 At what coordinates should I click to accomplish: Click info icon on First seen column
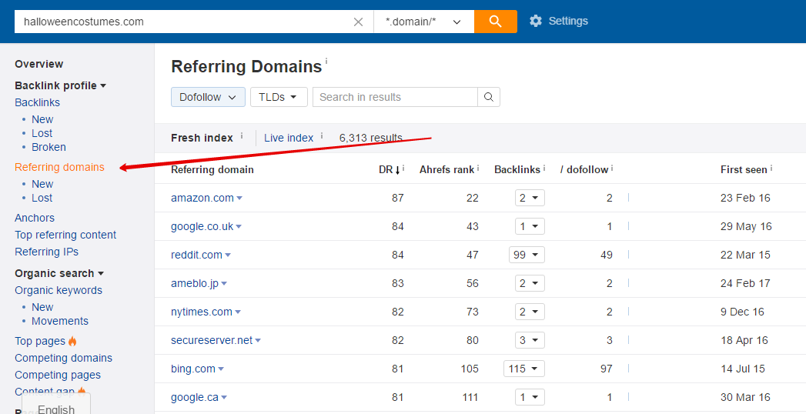coord(771,168)
